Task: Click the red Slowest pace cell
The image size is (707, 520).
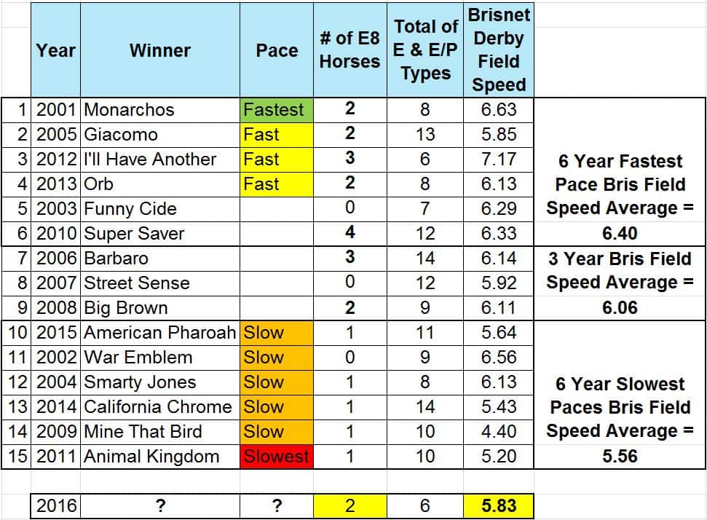Action: [x=277, y=457]
